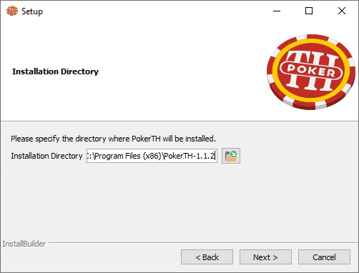
Task: Close the Setup window with X
Action: (x=342, y=11)
